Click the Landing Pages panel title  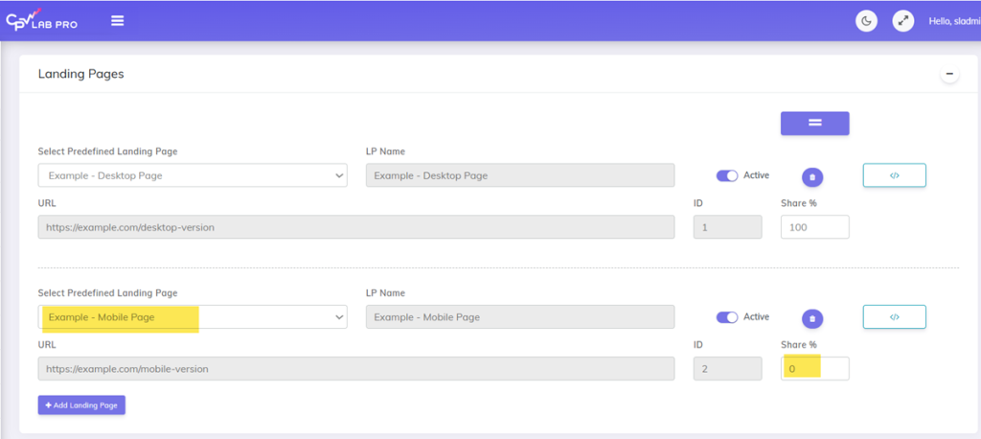(80, 74)
